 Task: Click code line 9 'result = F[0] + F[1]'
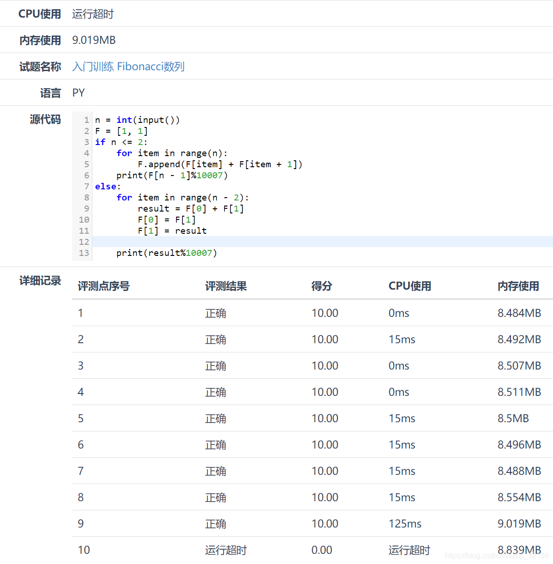pos(191,209)
